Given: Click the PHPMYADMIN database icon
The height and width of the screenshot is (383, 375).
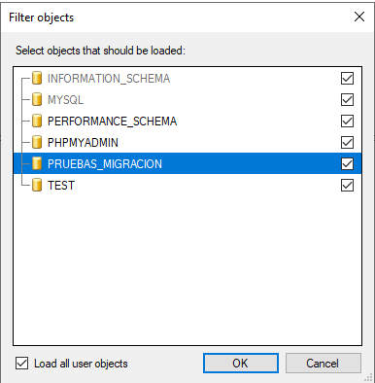Looking at the screenshot, I should (37, 142).
